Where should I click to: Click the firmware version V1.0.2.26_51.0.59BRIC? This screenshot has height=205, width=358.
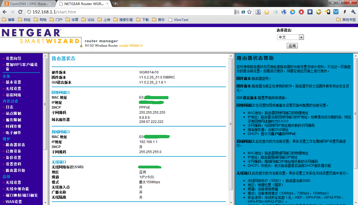(157, 77)
